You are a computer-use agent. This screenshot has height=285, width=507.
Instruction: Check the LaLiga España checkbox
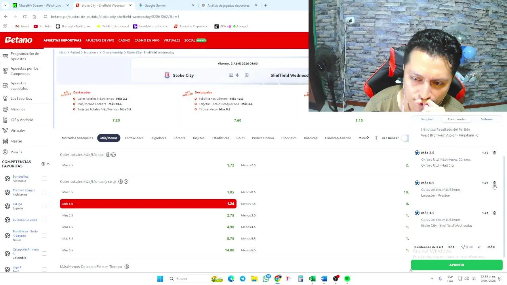44,206
